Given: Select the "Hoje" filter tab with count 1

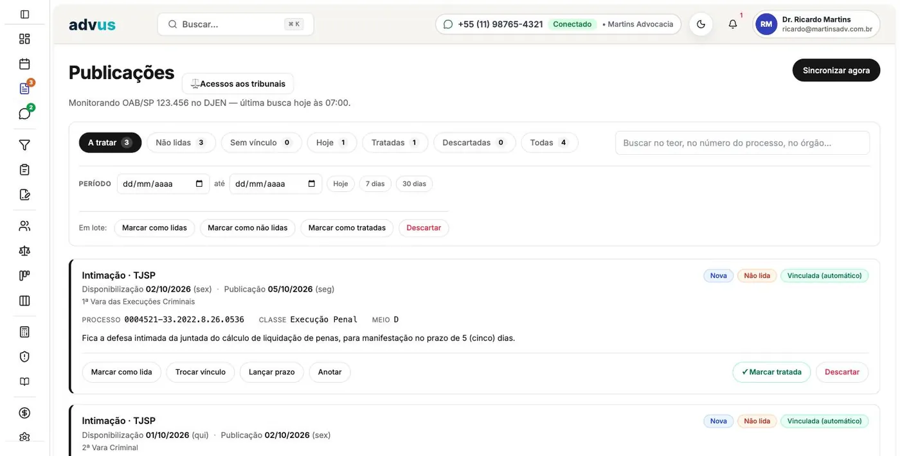Looking at the screenshot, I should (x=332, y=143).
